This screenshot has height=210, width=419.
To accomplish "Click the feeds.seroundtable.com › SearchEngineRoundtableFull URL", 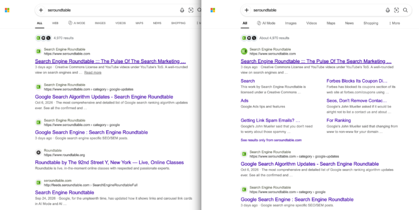I will tap(91, 185).
